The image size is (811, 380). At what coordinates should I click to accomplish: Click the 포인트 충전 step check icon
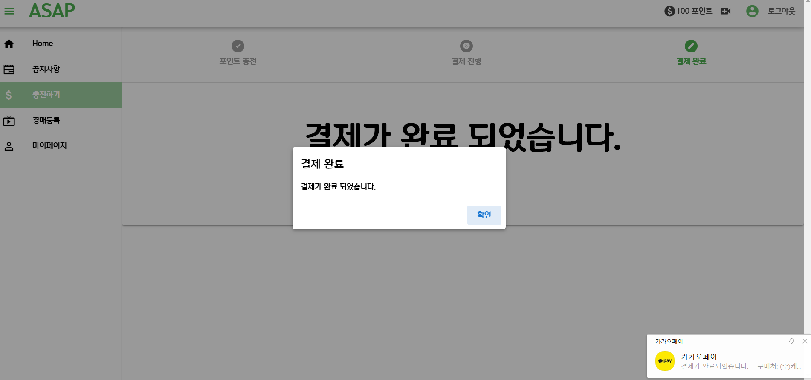[x=238, y=46]
